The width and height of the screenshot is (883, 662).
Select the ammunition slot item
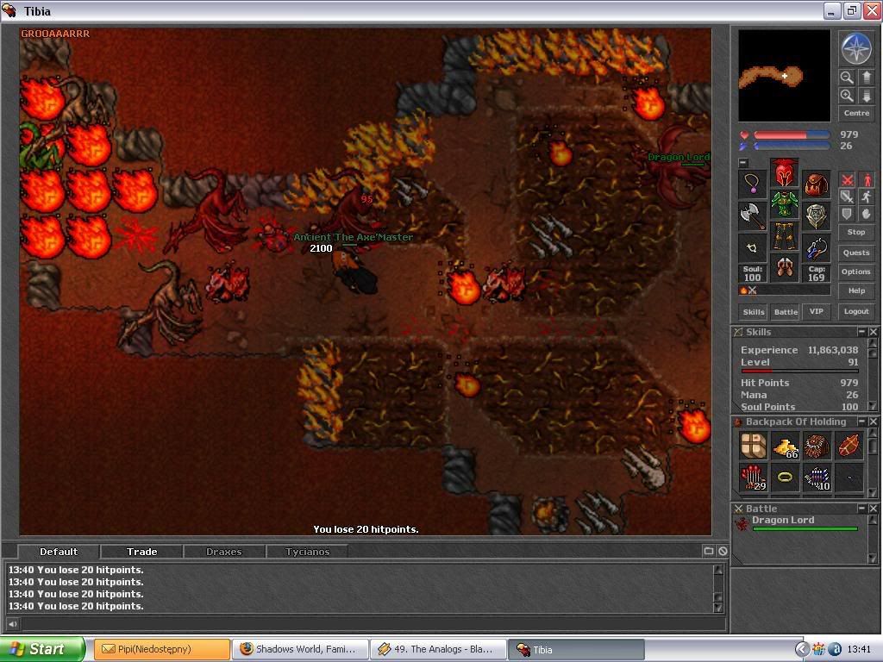coord(816,247)
